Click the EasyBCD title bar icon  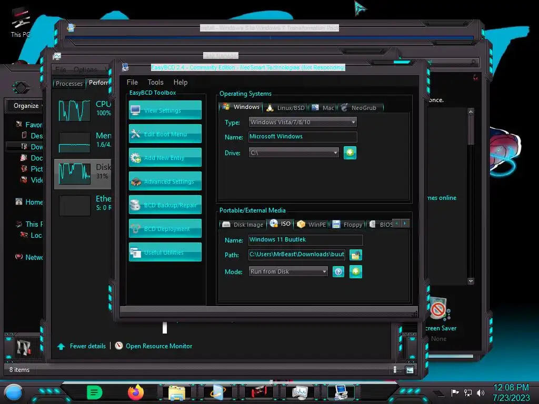click(x=125, y=67)
